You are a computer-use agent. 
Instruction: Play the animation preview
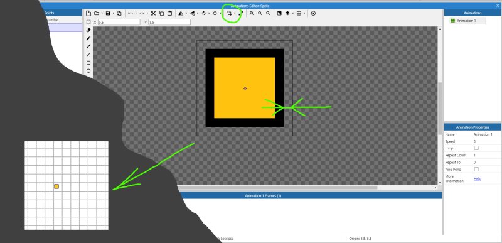[x=313, y=13]
